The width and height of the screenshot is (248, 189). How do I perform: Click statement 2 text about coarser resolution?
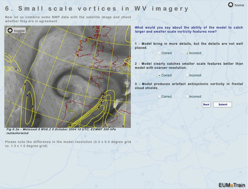click(x=189, y=66)
